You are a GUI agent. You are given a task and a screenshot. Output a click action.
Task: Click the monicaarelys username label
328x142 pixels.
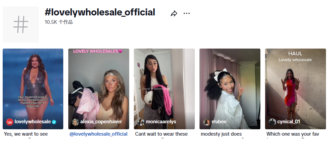(161, 122)
